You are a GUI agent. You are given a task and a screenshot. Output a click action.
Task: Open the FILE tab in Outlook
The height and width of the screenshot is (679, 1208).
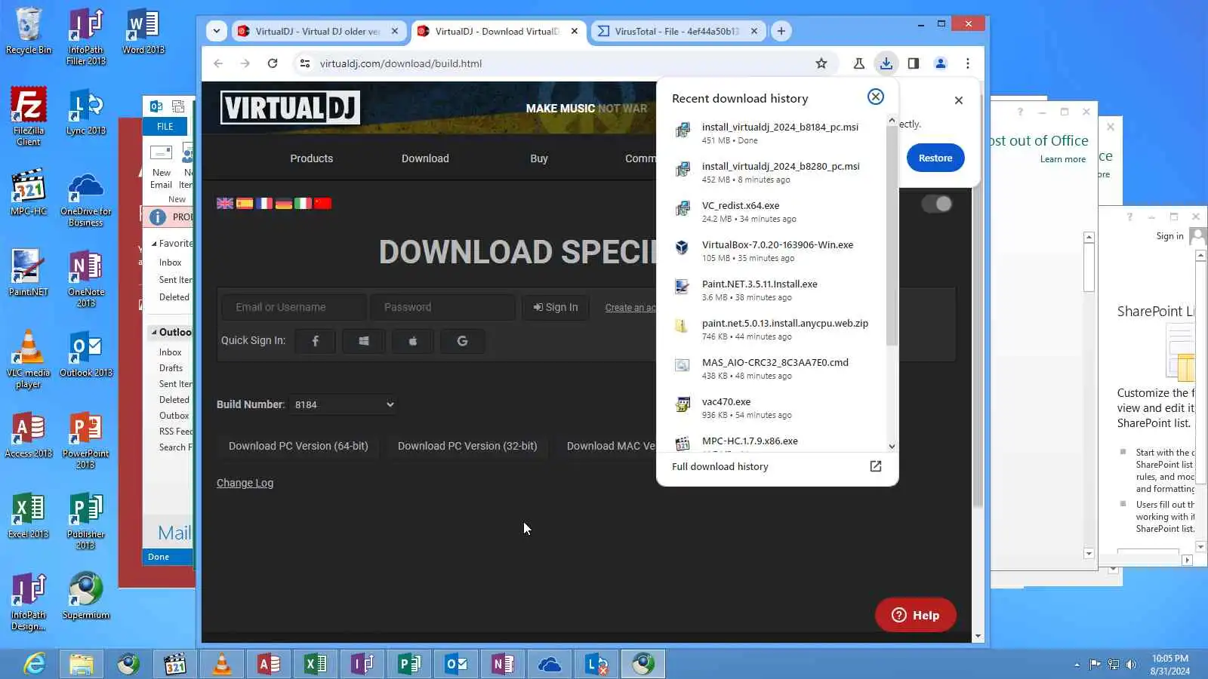165,127
